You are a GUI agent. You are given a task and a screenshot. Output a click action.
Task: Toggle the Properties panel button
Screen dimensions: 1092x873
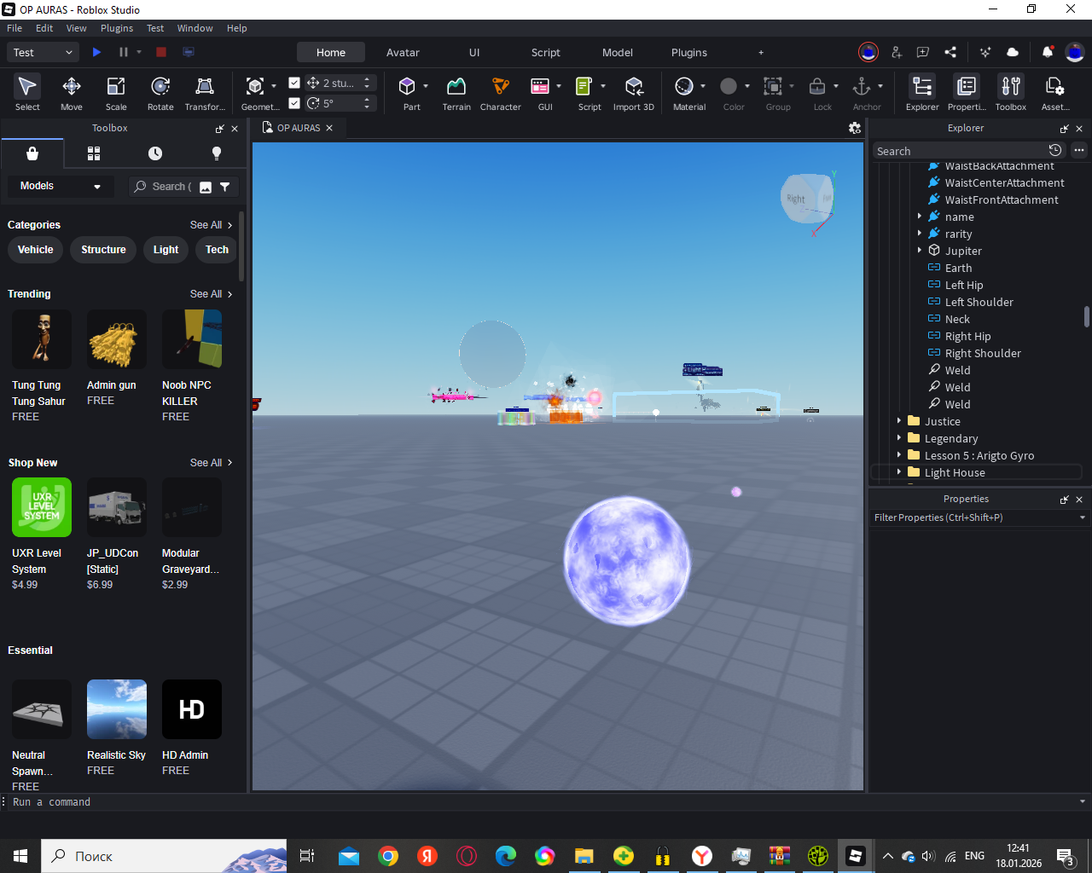coord(967,93)
